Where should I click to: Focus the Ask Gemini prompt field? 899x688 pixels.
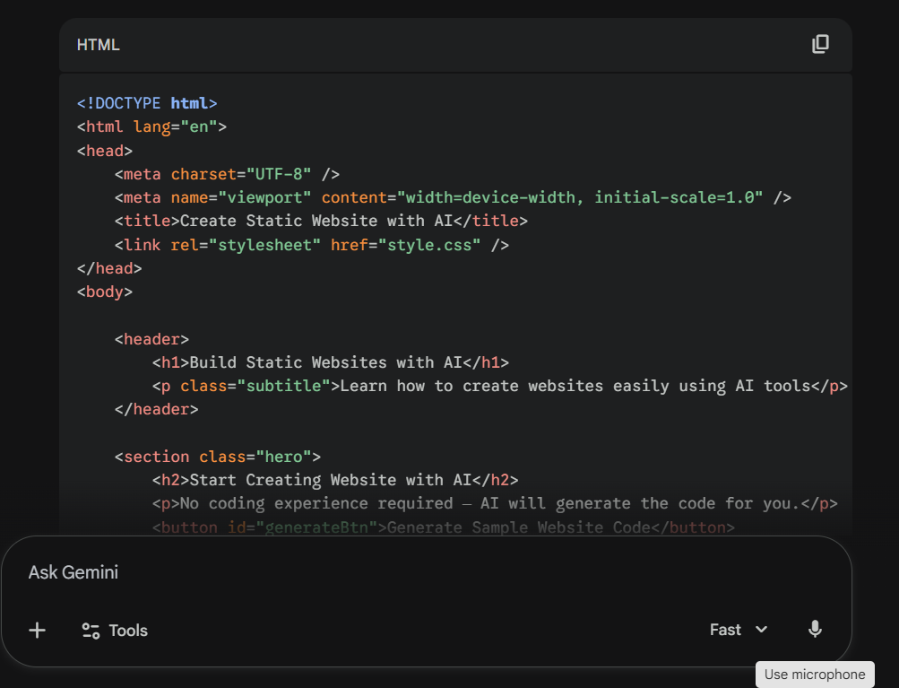pos(359,572)
